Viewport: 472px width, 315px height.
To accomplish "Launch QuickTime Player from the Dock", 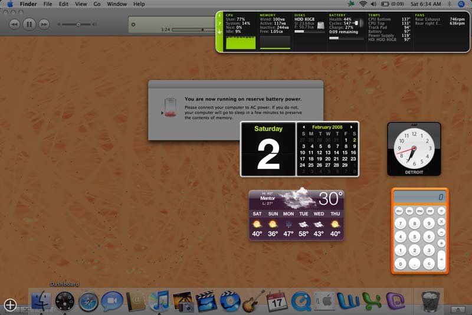I will tap(301, 301).
